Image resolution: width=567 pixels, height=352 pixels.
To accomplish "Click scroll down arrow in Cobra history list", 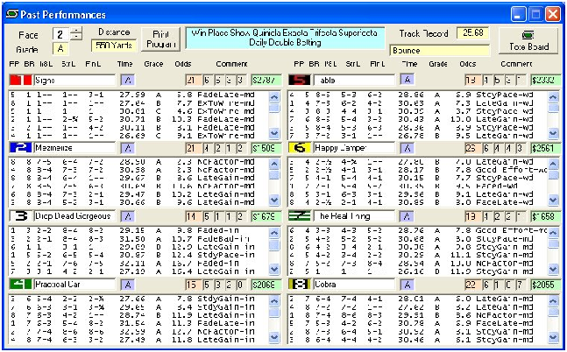I will point(553,337).
